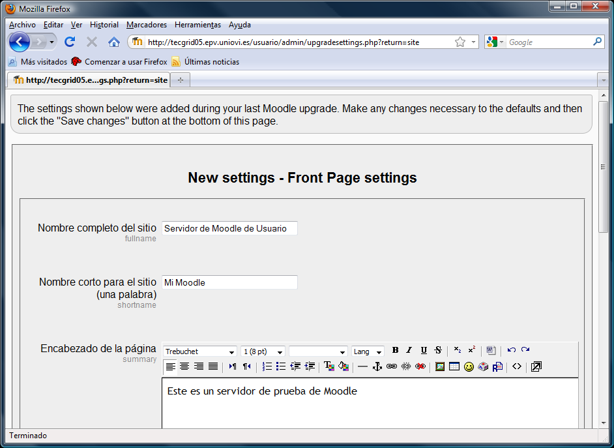Open the list all tabs dropdown
This screenshot has height=448, width=614.
(x=603, y=80)
